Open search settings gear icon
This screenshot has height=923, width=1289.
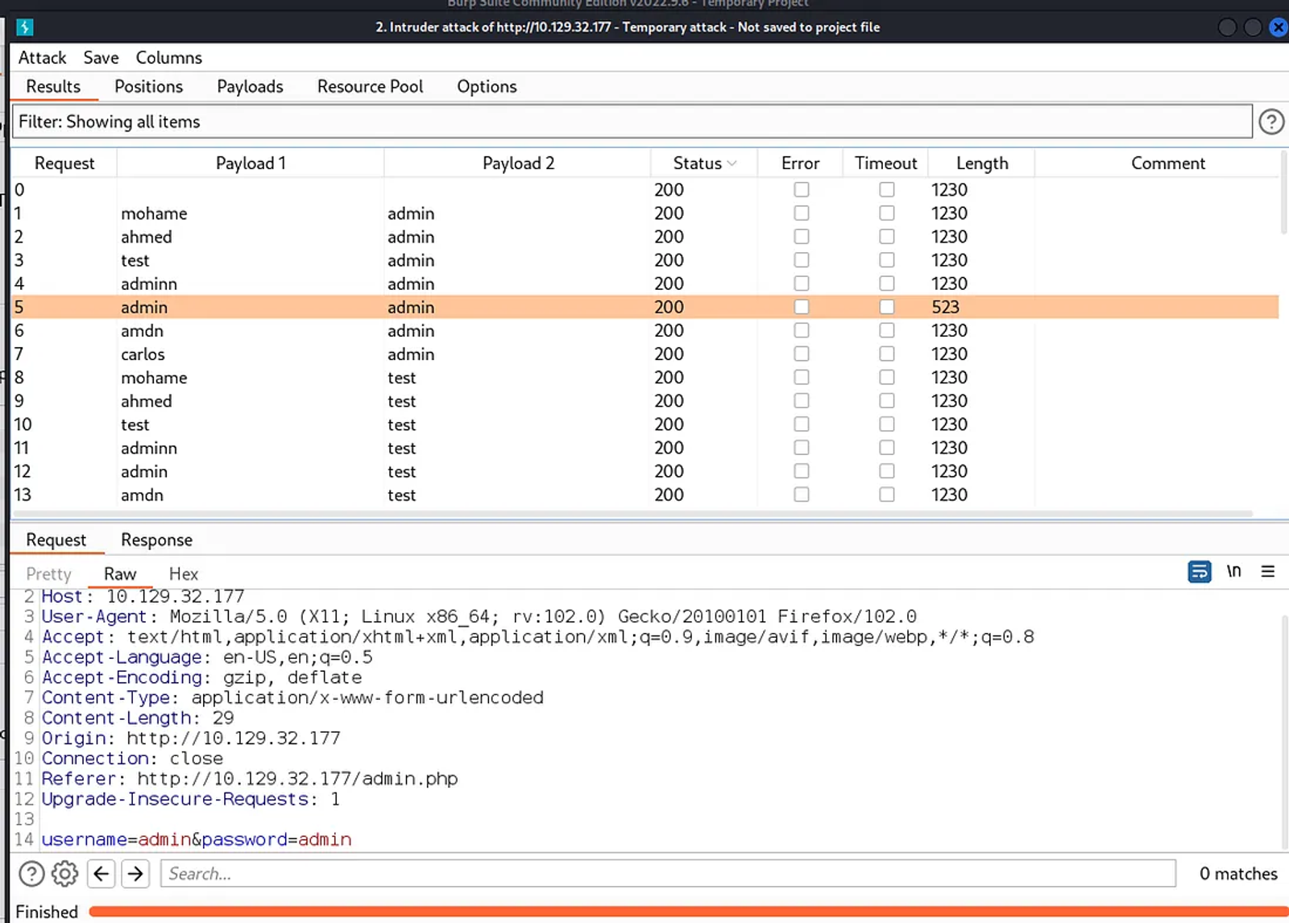click(x=65, y=874)
